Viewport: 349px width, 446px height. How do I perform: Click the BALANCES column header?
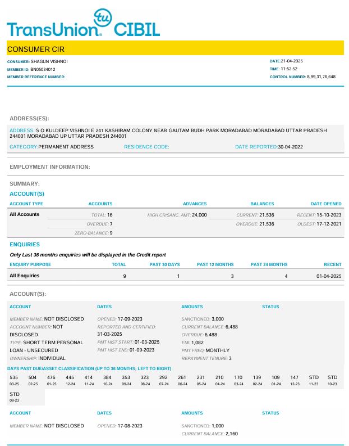[262, 204]
